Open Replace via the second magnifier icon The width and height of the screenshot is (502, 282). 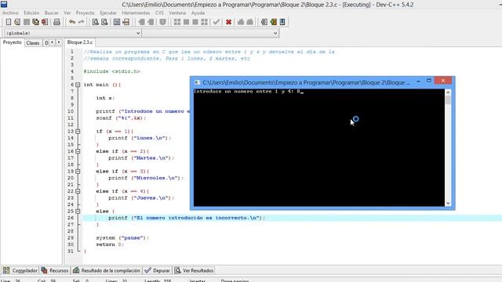(104, 22)
